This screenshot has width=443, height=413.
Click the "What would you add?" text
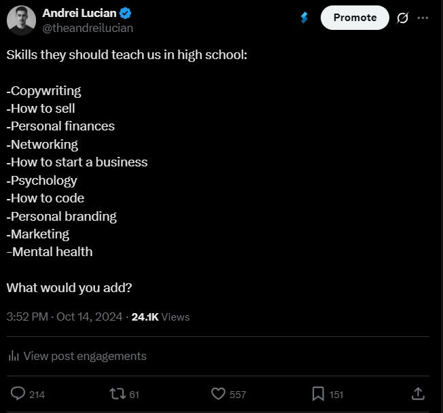[69, 287]
